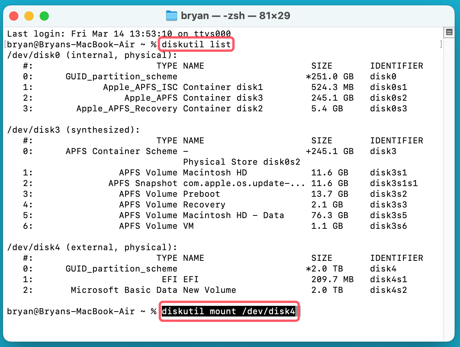Viewport: 460px width, 347px height.
Task: Click the circled diskutil list command
Action: click(x=196, y=44)
